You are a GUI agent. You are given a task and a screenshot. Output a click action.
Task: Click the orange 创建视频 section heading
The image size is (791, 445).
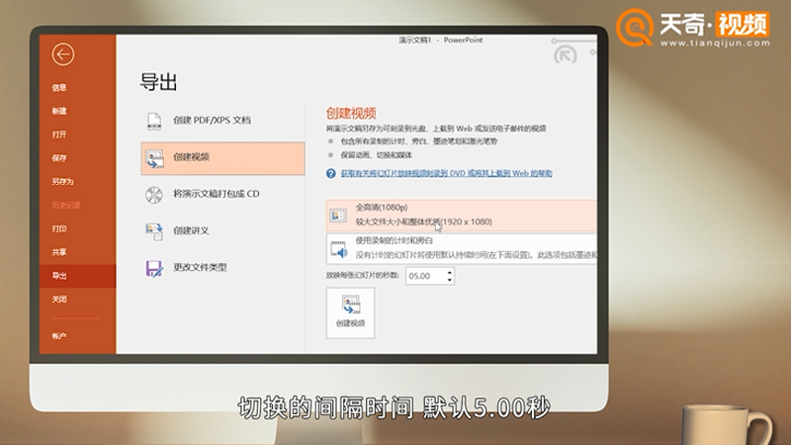[351, 113]
